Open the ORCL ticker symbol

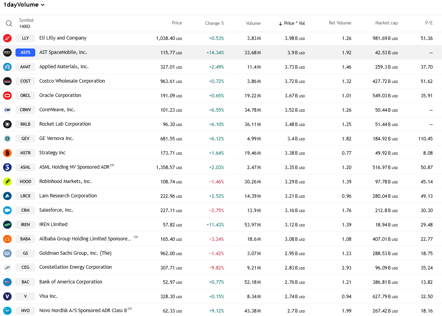click(x=25, y=96)
